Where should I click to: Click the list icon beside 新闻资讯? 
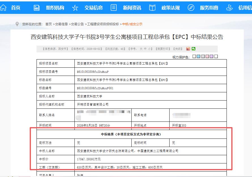point(114,8)
